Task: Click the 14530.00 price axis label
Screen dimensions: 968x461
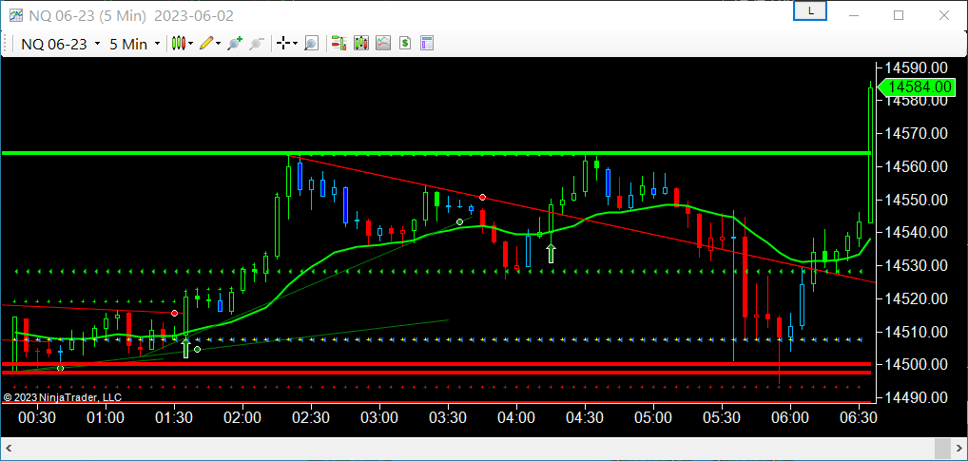Action: tap(917, 265)
